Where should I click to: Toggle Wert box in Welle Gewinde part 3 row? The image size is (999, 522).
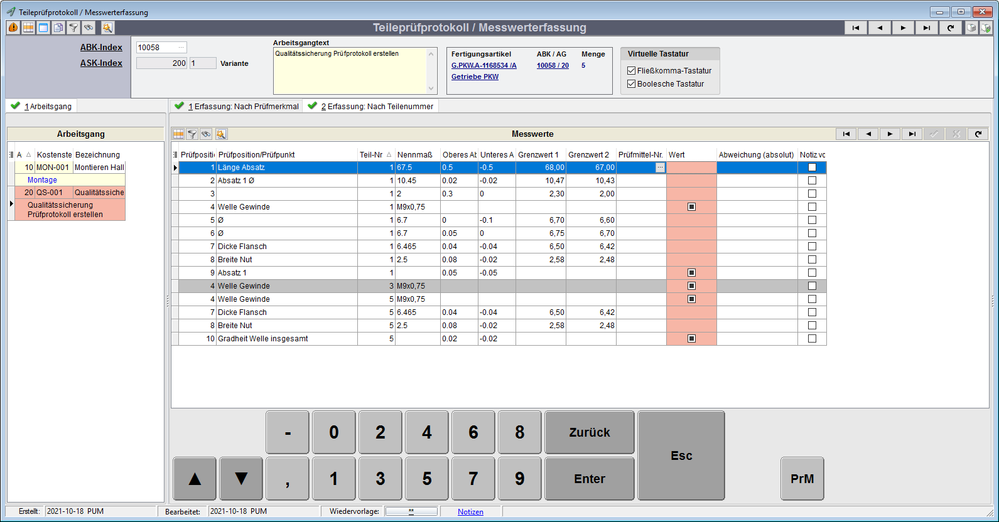(x=691, y=286)
